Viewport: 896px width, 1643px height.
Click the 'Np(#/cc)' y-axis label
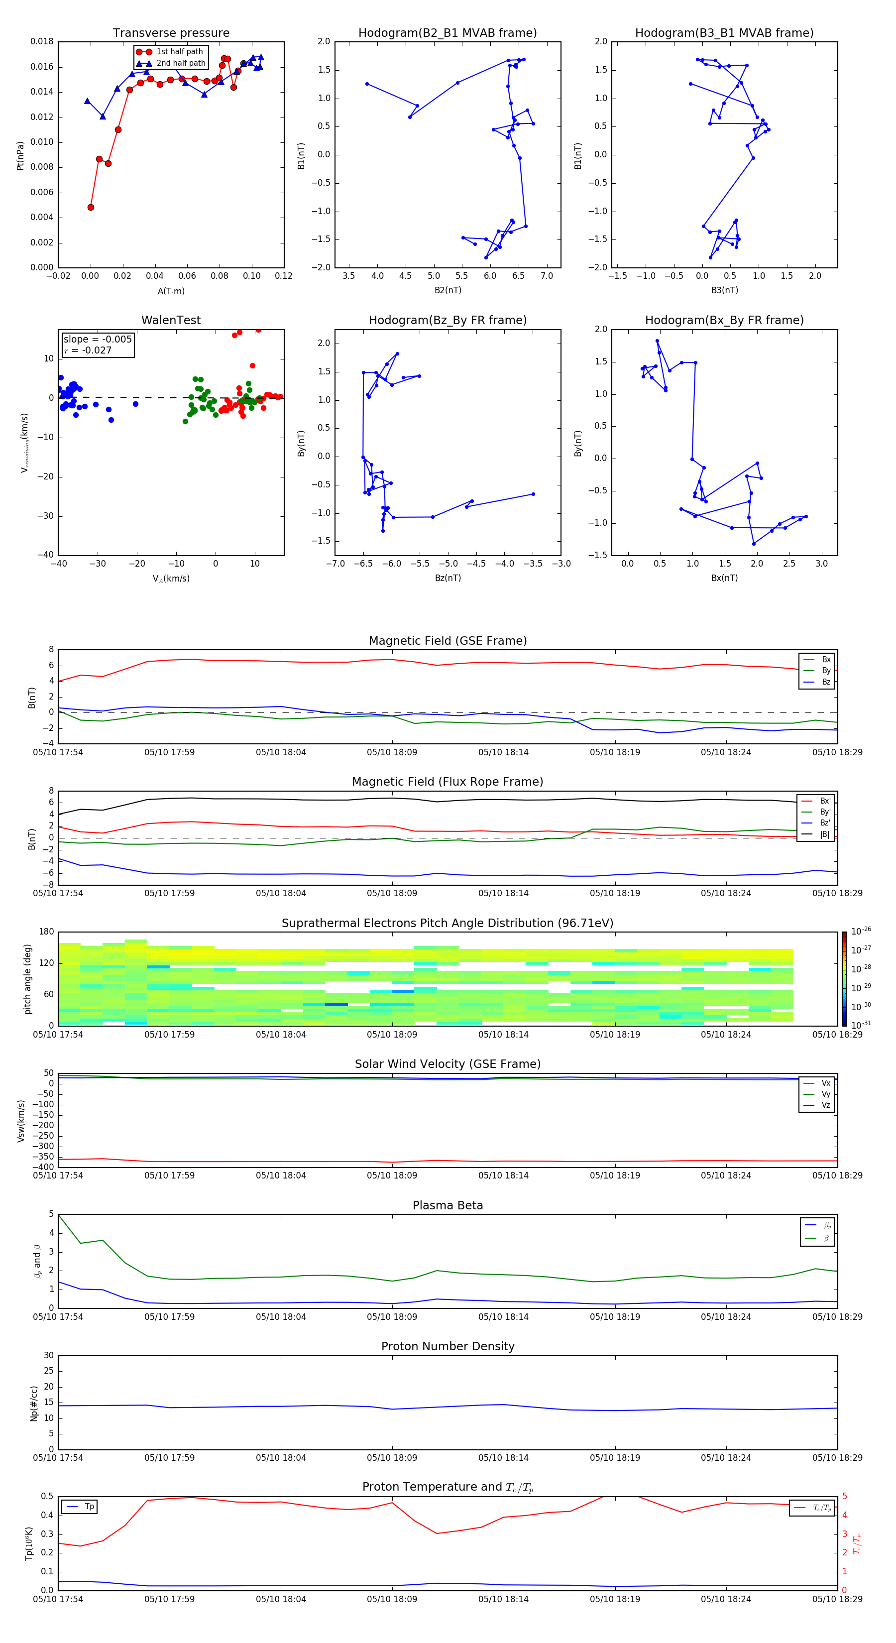(33, 1403)
